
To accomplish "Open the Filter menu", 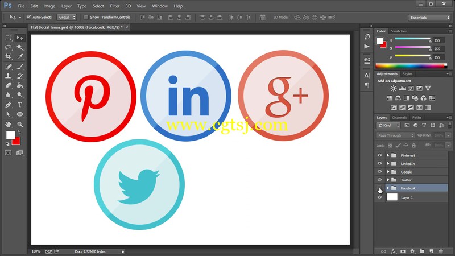I will (115, 6).
